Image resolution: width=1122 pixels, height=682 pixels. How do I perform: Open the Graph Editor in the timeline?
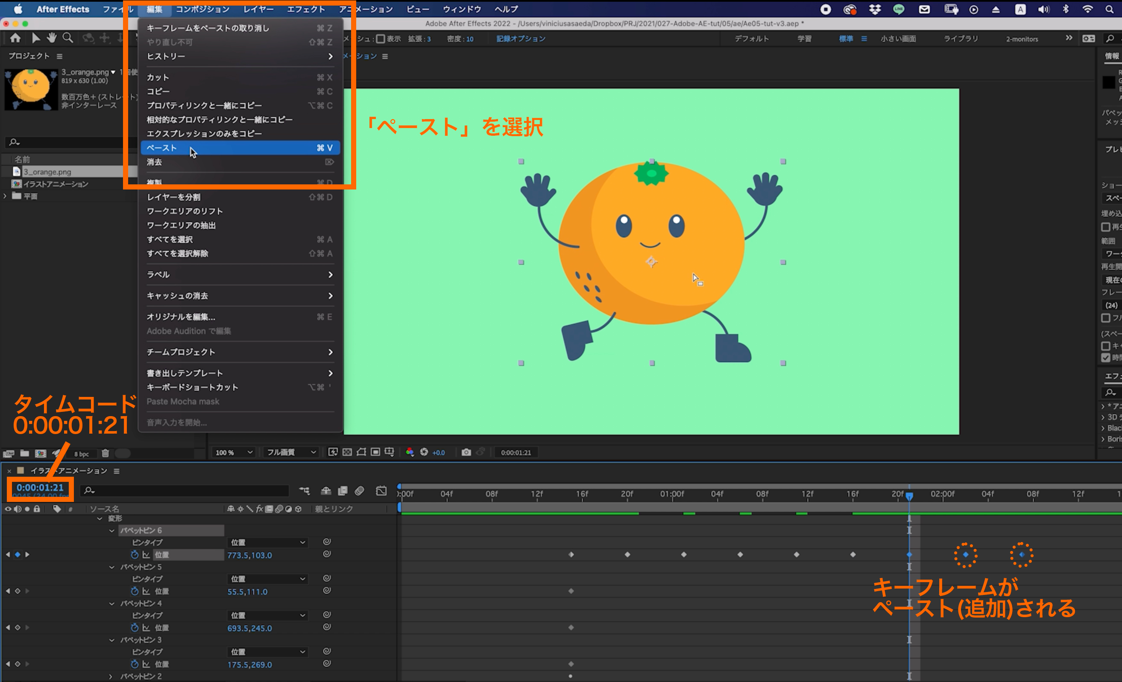(x=381, y=490)
